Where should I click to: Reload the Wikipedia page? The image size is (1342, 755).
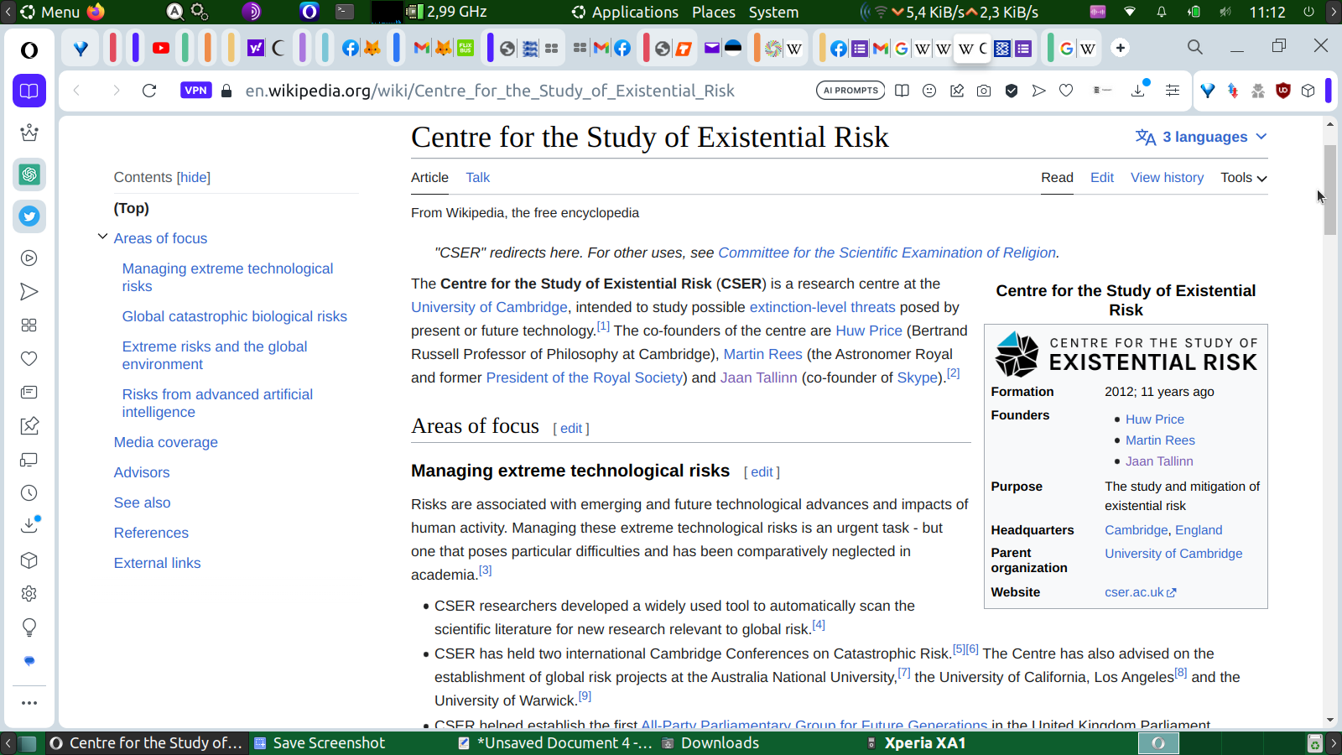149,91
